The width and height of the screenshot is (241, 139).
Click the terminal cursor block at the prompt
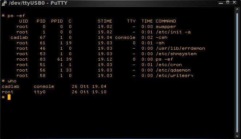(9, 97)
